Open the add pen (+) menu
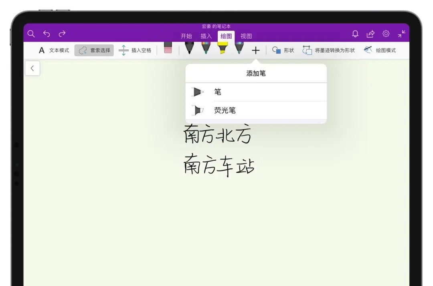The image size is (433, 286). (256, 50)
